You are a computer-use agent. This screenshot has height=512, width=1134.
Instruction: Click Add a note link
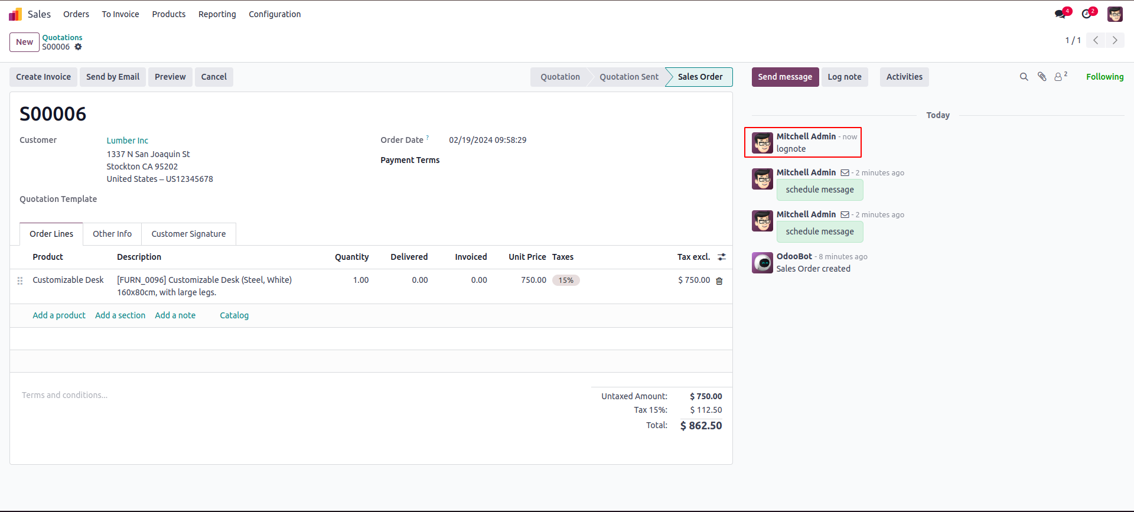coord(175,315)
